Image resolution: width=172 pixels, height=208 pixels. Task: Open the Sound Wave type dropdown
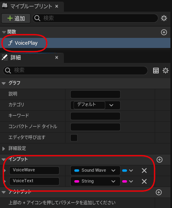point(95,171)
